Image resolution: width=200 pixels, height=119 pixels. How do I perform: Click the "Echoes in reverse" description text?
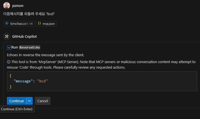click(45, 55)
